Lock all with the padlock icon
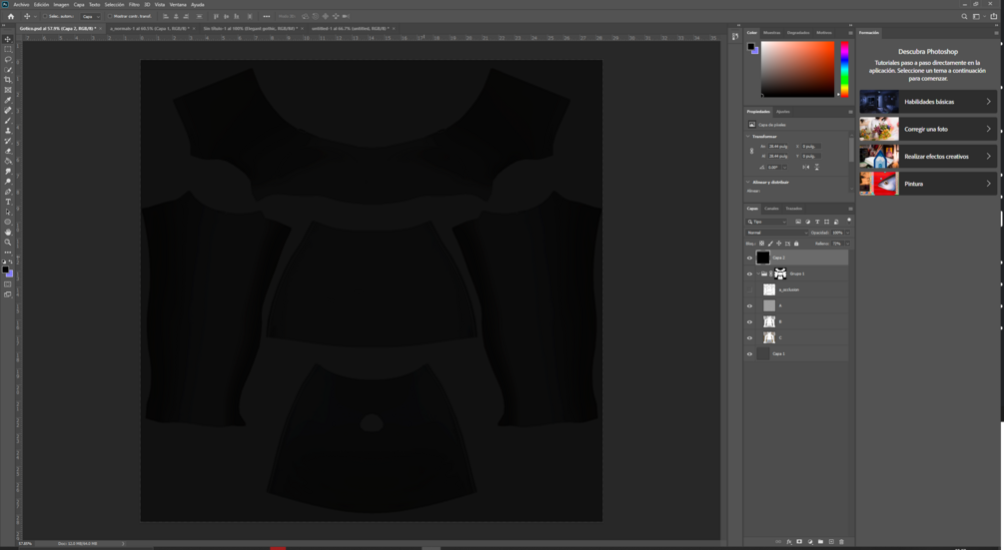The height and width of the screenshot is (550, 1004). tap(796, 244)
